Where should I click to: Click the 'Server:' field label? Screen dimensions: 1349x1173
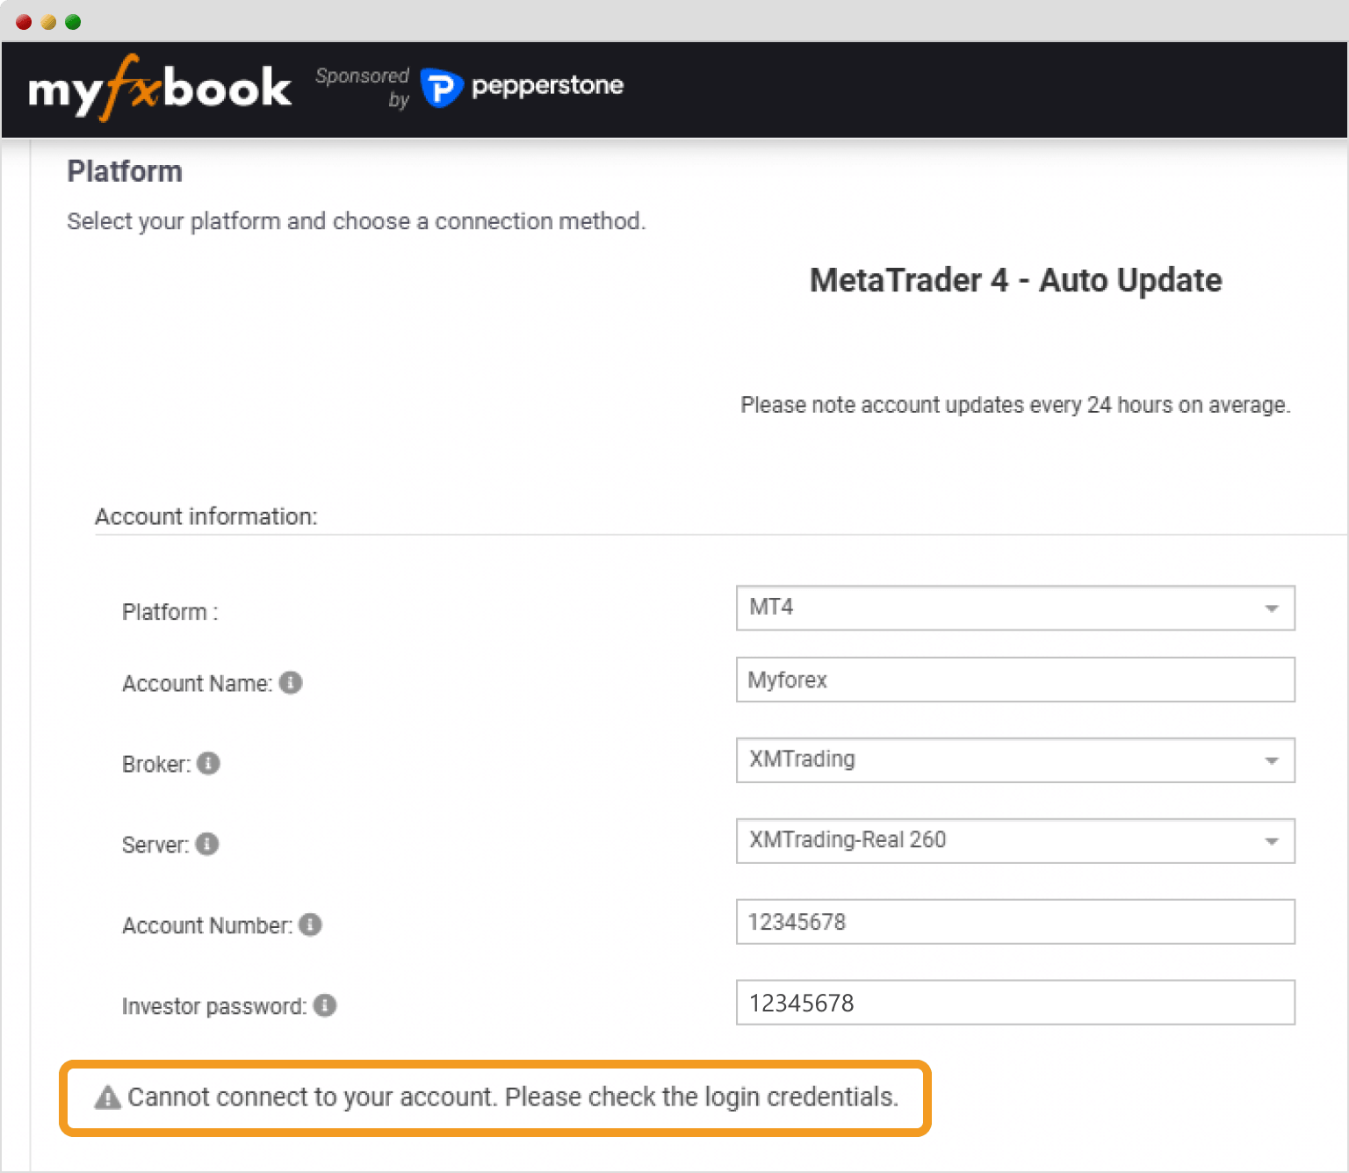[x=155, y=845]
